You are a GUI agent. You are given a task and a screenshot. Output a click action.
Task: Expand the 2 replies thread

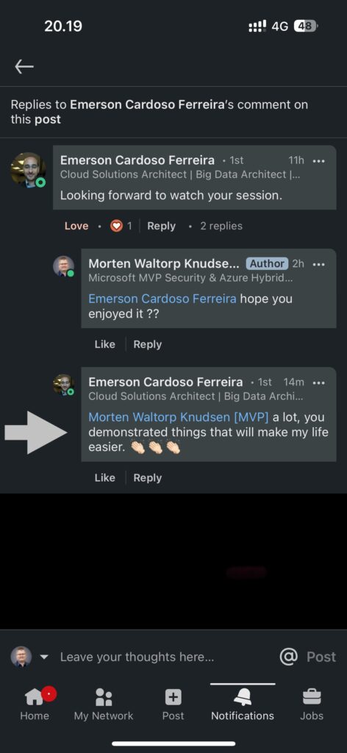pos(221,226)
